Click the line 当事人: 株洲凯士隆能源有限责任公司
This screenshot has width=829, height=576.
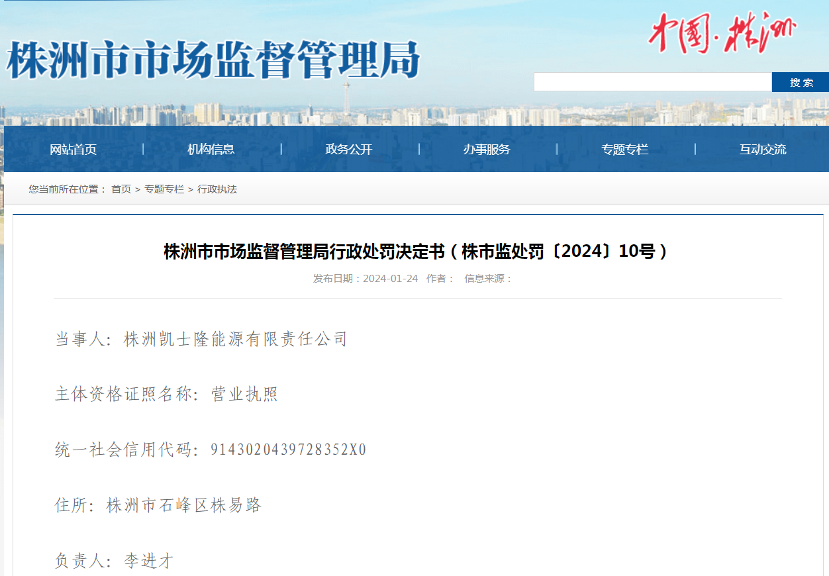coord(201,340)
